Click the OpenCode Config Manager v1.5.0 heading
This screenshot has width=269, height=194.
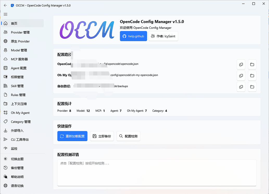point(152,22)
